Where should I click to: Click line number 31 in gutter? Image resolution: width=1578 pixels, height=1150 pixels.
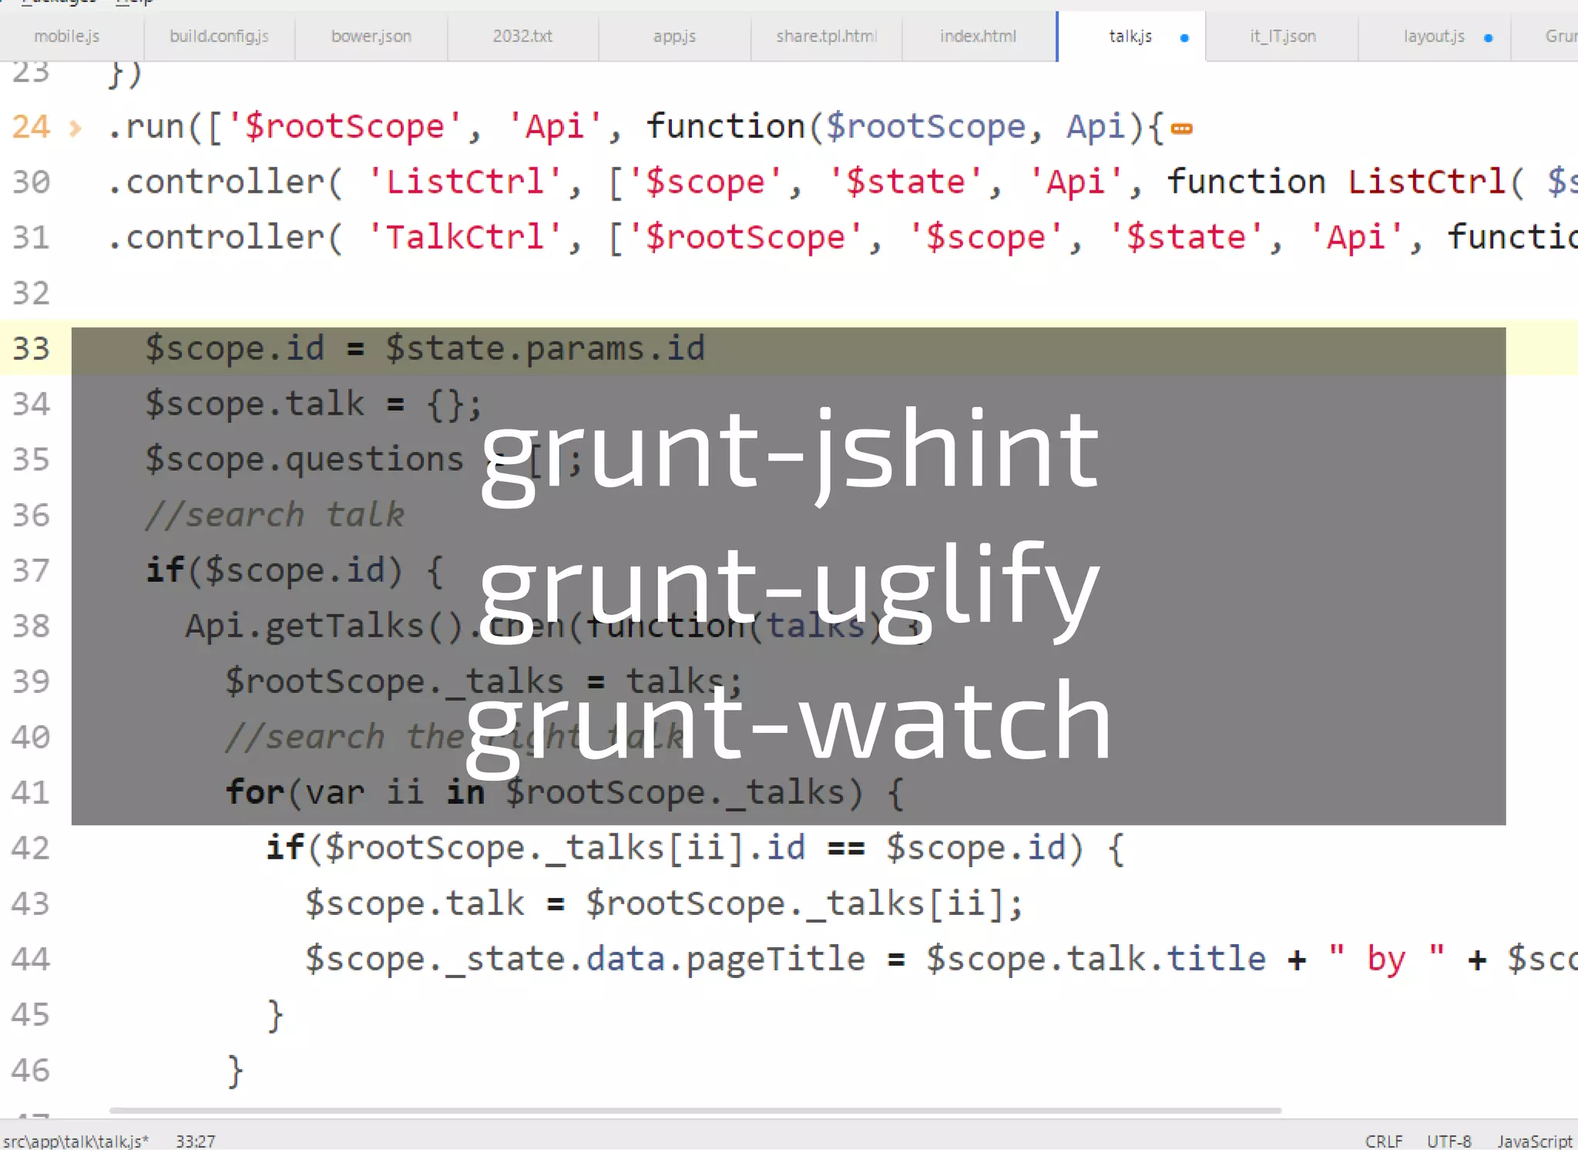(x=31, y=237)
